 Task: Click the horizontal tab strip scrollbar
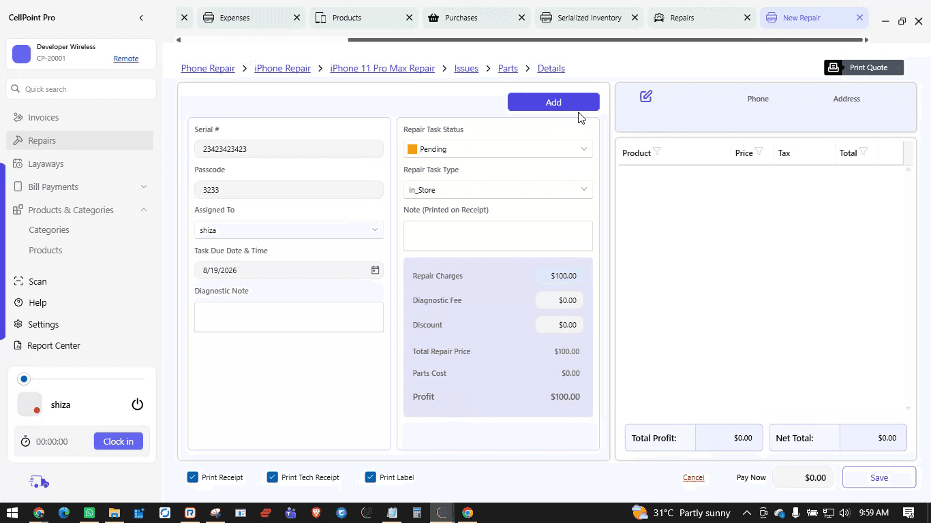[x=606, y=39]
